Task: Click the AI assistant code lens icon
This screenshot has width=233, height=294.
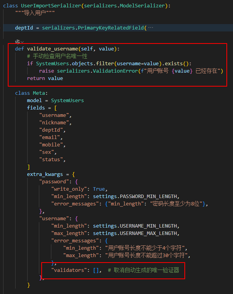Action: click(x=17, y=42)
